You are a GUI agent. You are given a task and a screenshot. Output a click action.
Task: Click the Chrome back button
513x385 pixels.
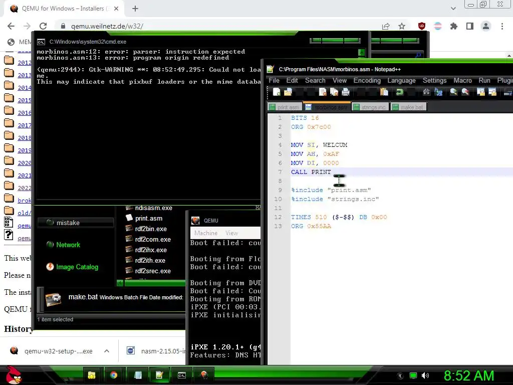pos(11,26)
